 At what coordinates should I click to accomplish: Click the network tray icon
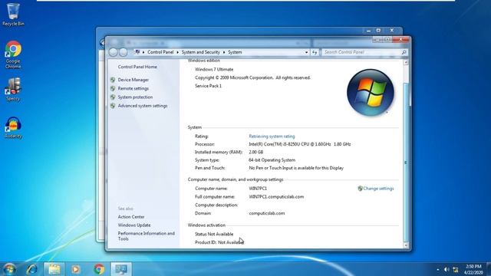point(456,269)
